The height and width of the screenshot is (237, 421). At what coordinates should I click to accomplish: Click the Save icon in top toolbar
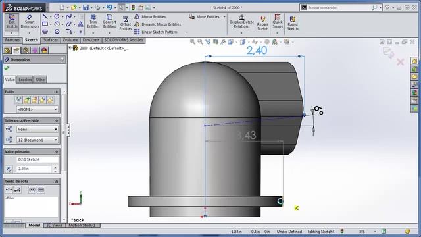click(86, 7)
